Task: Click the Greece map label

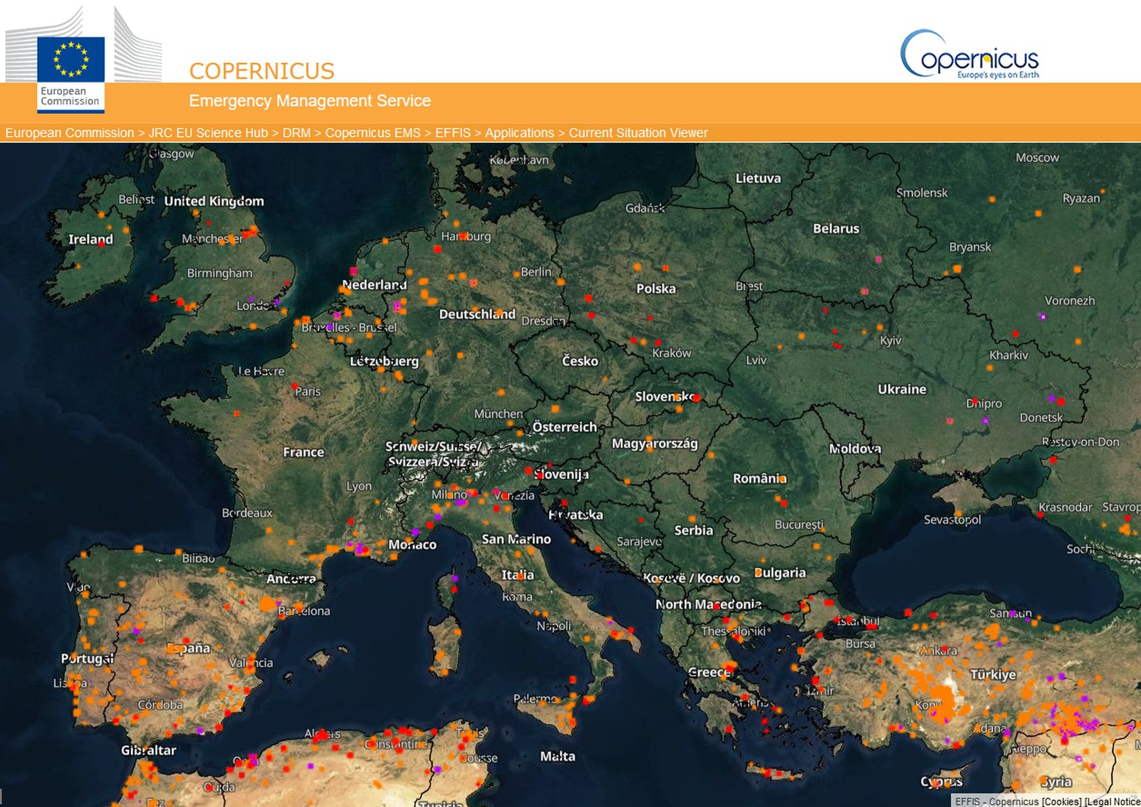Action: (709, 672)
